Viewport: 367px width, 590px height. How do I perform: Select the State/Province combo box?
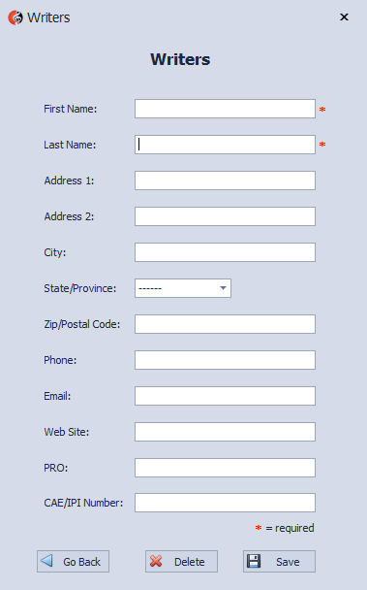pyautogui.click(x=183, y=288)
